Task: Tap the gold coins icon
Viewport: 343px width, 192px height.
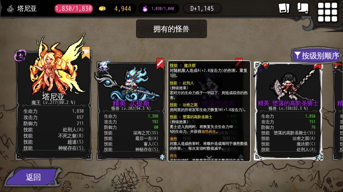Action: [102, 9]
